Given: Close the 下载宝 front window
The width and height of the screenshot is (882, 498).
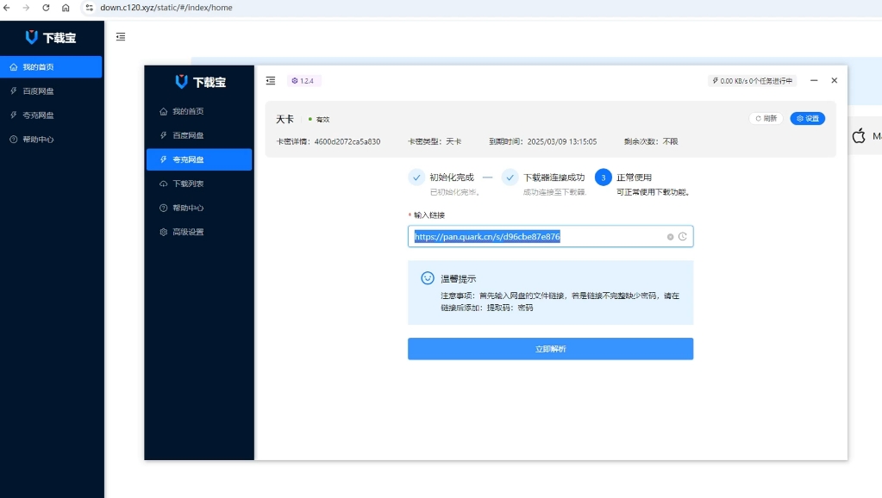Looking at the screenshot, I should (835, 81).
